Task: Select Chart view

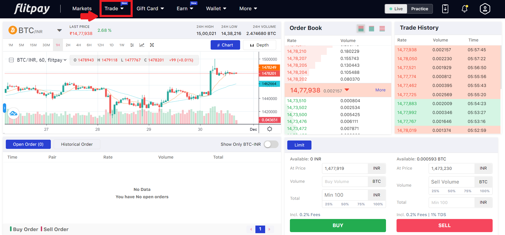Action: point(225,45)
